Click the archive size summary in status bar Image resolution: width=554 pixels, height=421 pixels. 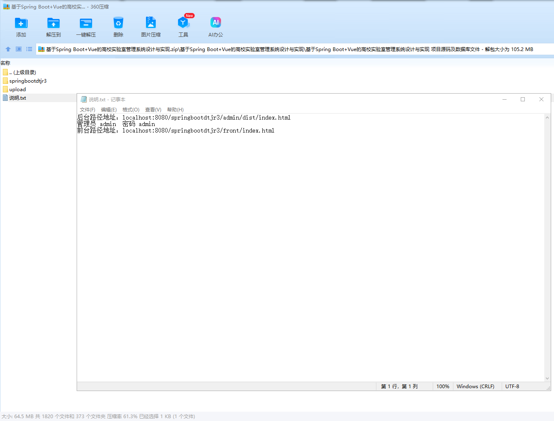pyautogui.click(x=98, y=416)
